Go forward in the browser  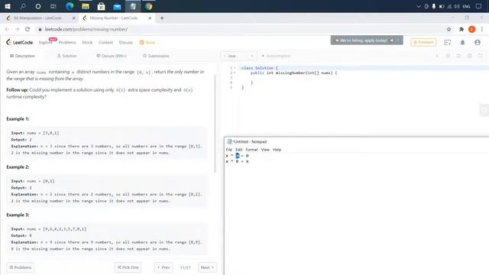17,29
